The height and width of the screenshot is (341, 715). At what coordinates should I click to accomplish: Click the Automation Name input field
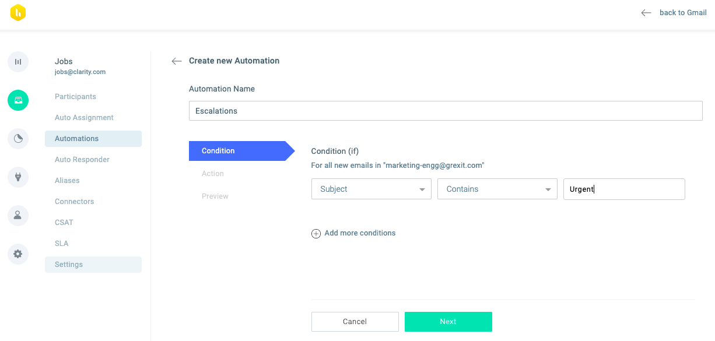[x=446, y=111]
